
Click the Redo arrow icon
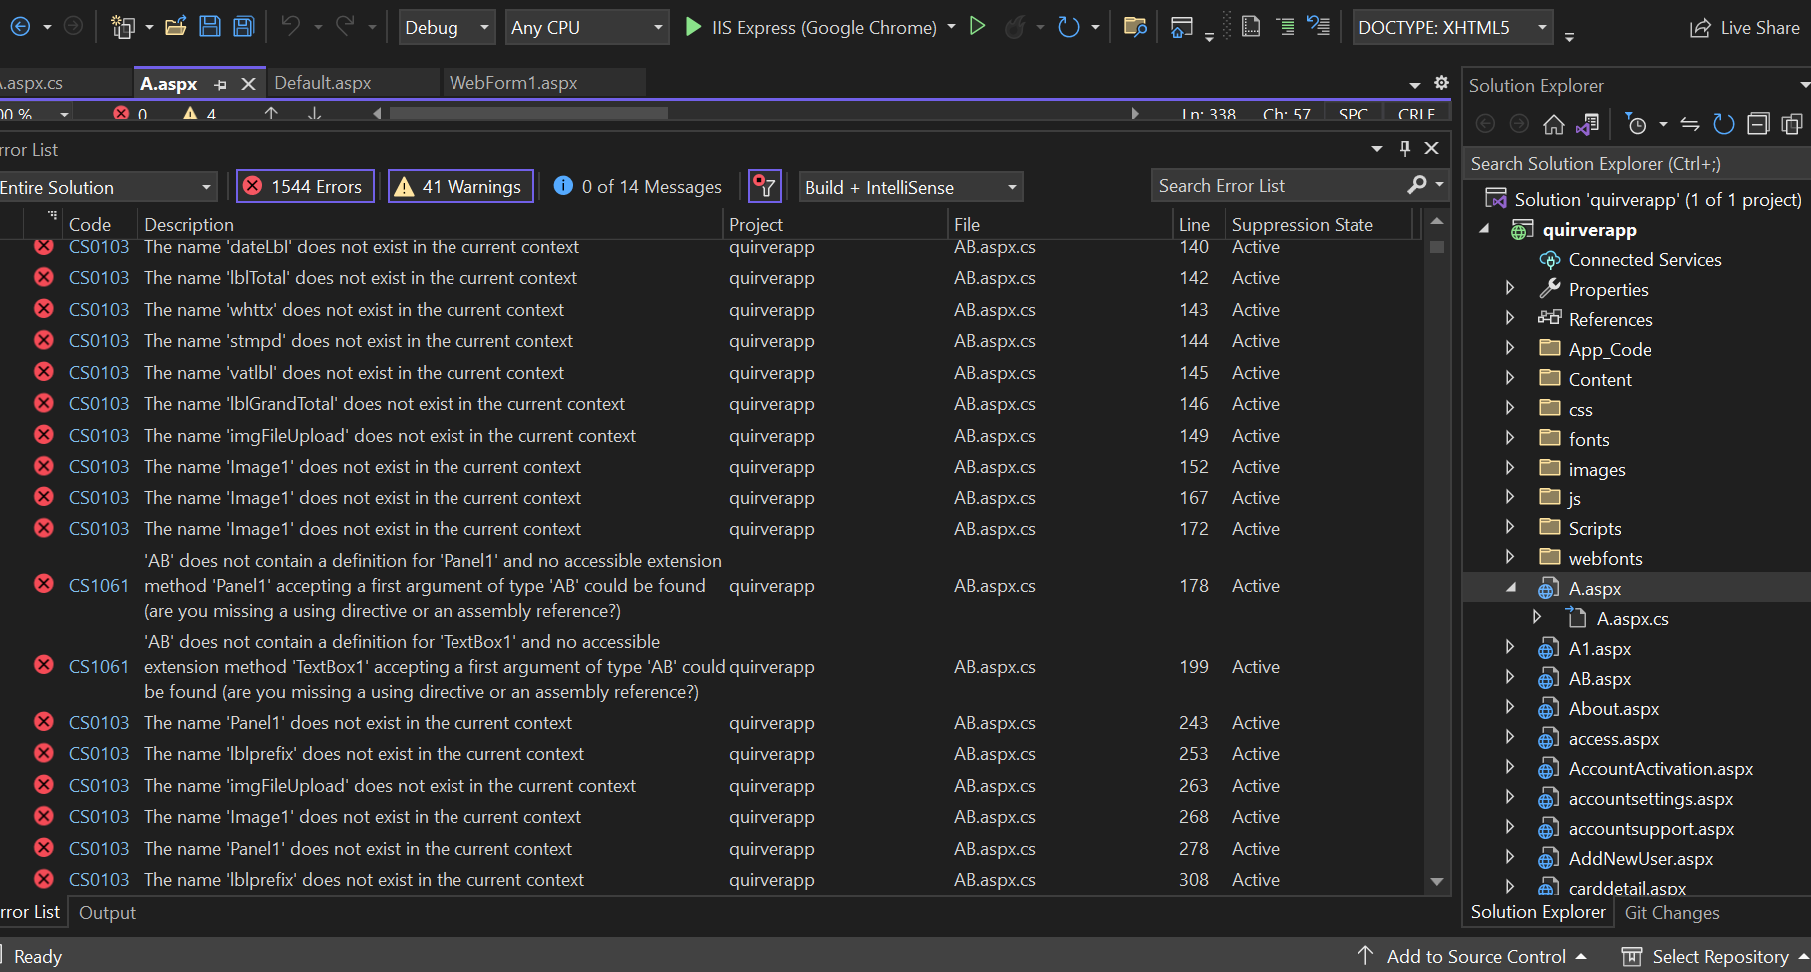tap(345, 27)
